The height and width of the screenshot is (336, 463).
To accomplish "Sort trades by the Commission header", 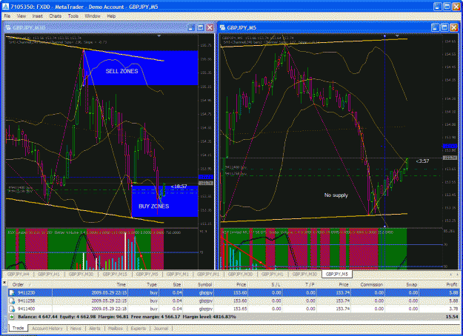I will pos(367,285).
